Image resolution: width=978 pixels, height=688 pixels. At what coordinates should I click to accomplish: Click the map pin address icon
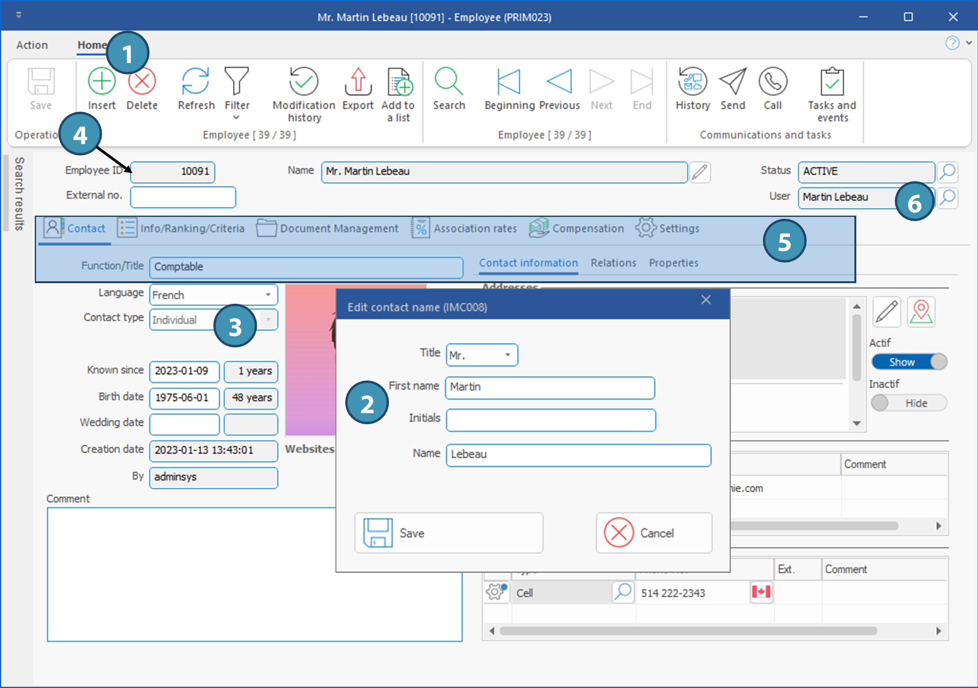(x=921, y=312)
